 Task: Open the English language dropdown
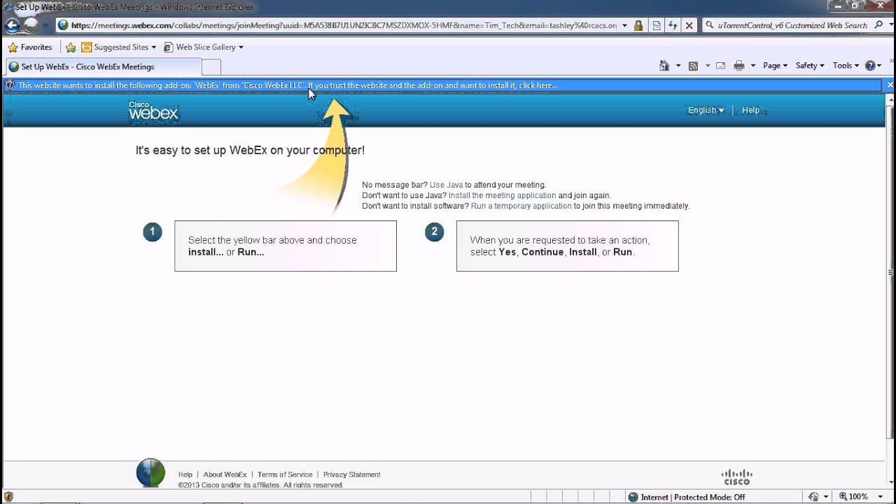click(706, 110)
